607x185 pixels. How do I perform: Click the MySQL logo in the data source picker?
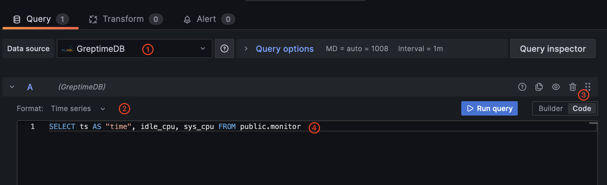67,49
